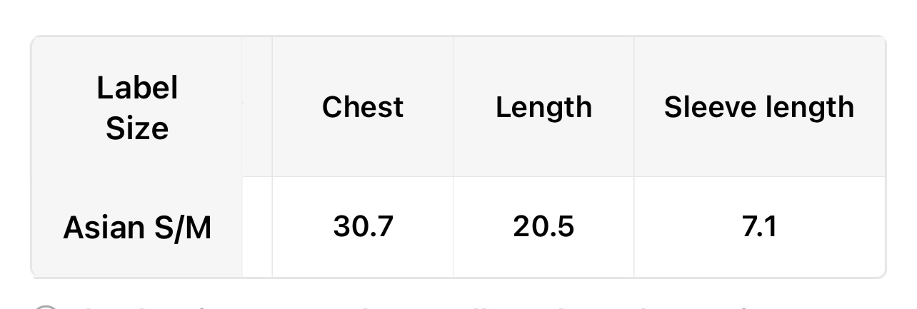Click the divider between 20.5 and 7.1 cells
The height and width of the screenshot is (309, 917).
pos(633,227)
